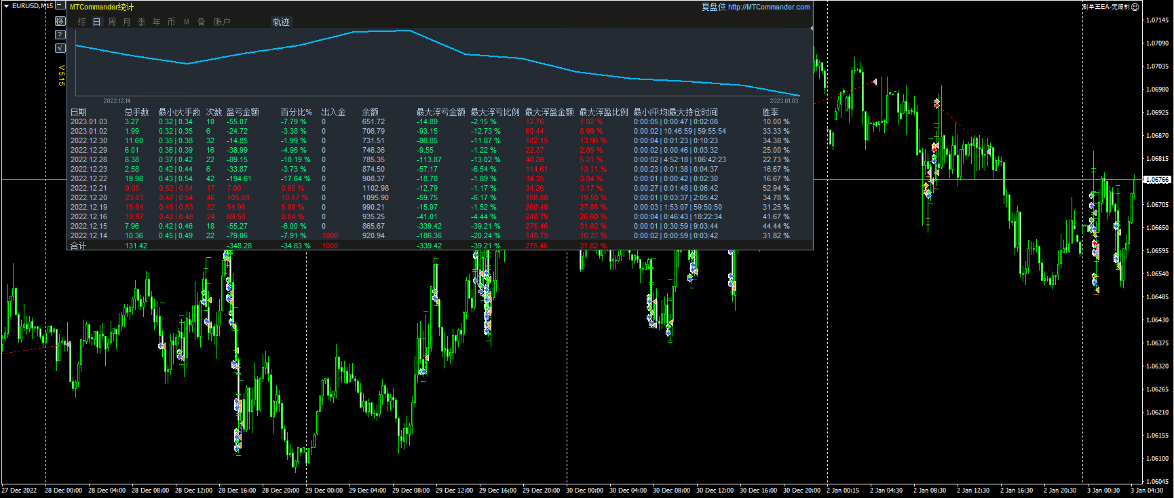Open the 季 quarterly statistics tab
The height and width of the screenshot is (498, 1174).
(142, 22)
